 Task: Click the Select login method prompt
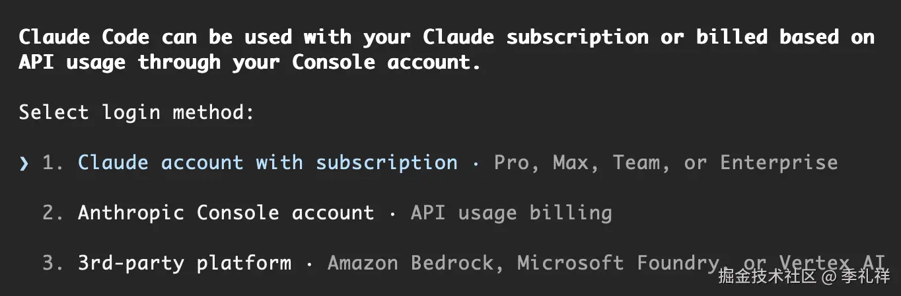click(x=136, y=112)
